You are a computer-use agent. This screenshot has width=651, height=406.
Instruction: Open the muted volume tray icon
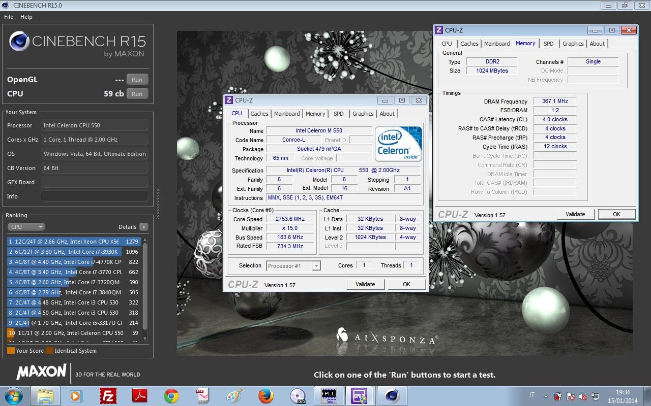583,396
